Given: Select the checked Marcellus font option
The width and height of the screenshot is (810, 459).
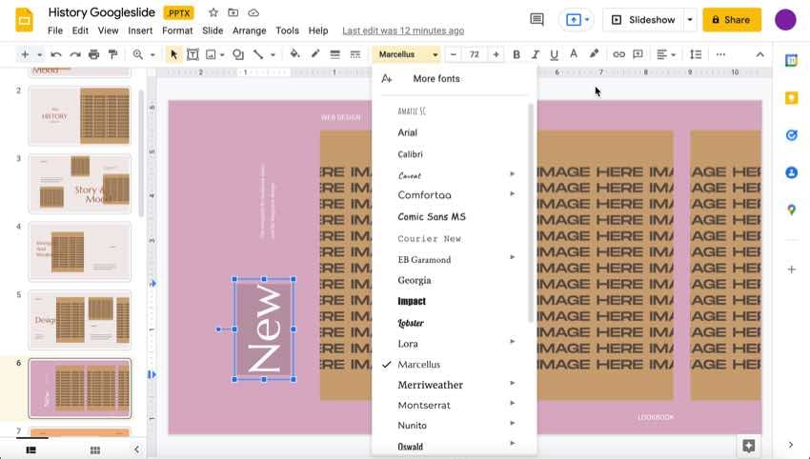Looking at the screenshot, I should 418,365.
